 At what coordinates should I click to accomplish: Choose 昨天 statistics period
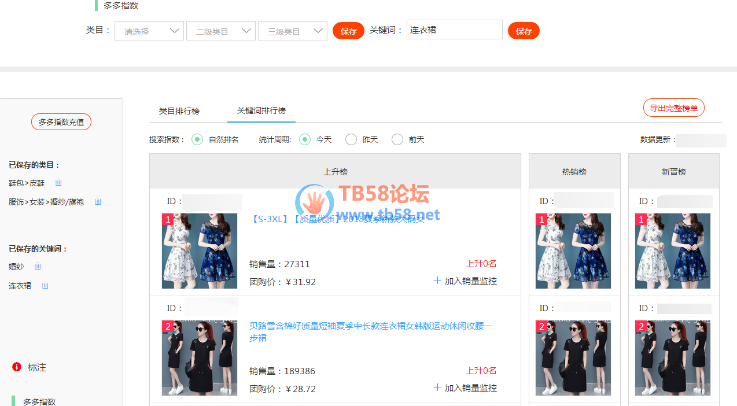351,139
